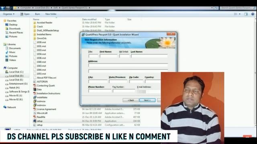This screenshot has height=144, width=257.
Task: Select the AUTORUN file icon
Action: coord(35,82)
